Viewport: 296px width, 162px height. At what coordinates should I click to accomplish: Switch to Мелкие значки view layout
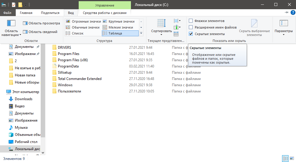tap(118, 27)
